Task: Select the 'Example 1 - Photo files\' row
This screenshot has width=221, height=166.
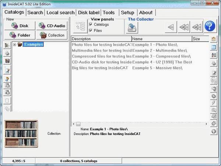Action: click(x=140, y=45)
